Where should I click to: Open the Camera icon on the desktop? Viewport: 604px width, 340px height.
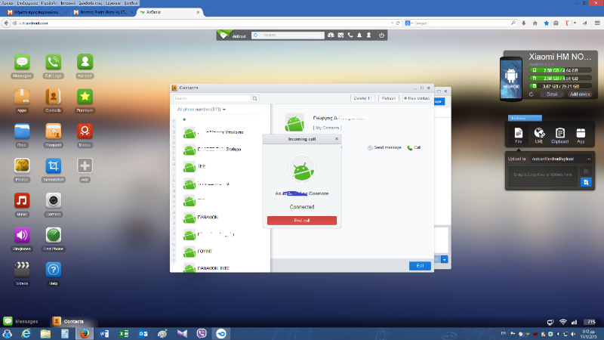click(53, 201)
